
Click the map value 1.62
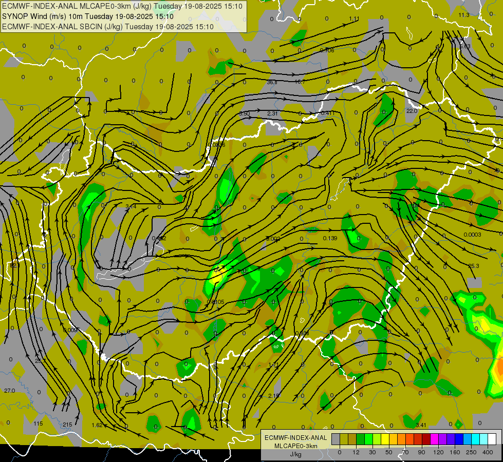click(97, 425)
